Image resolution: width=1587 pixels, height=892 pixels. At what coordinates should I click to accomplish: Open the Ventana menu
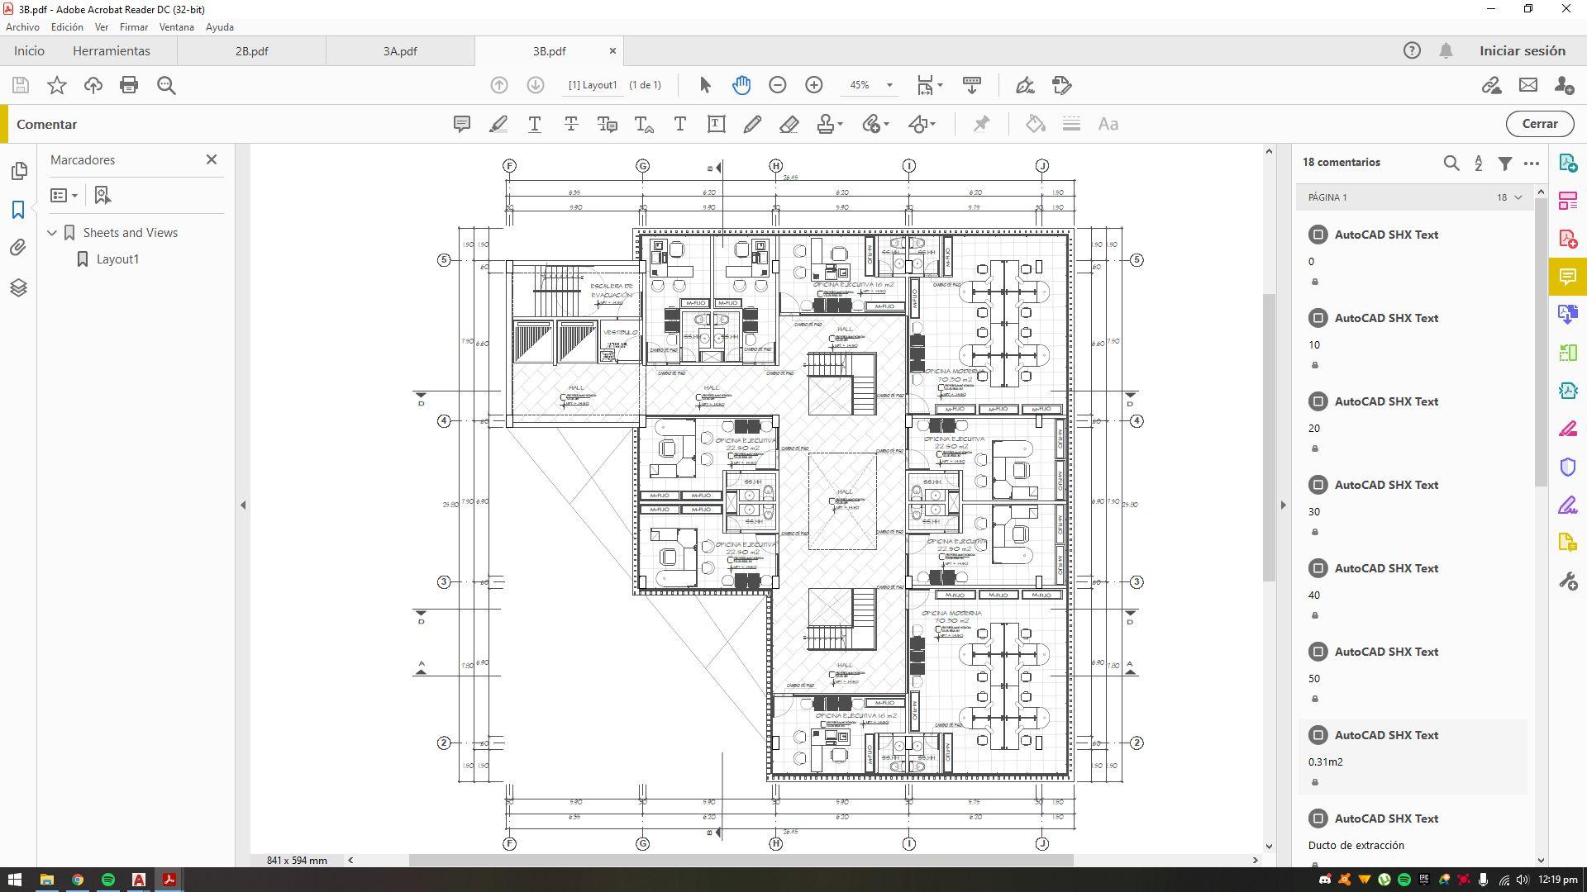click(x=176, y=27)
